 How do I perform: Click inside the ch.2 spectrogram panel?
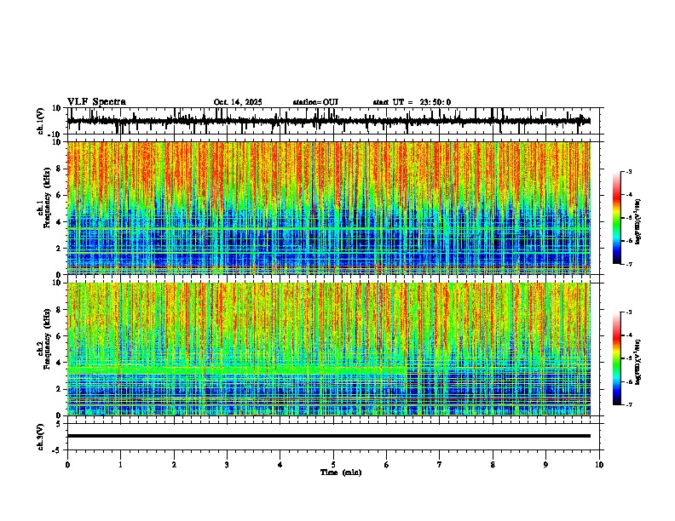pyautogui.click(x=328, y=349)
